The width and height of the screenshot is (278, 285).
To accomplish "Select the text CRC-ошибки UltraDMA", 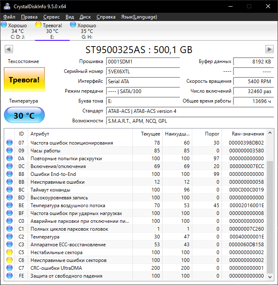I will point(56,268).
